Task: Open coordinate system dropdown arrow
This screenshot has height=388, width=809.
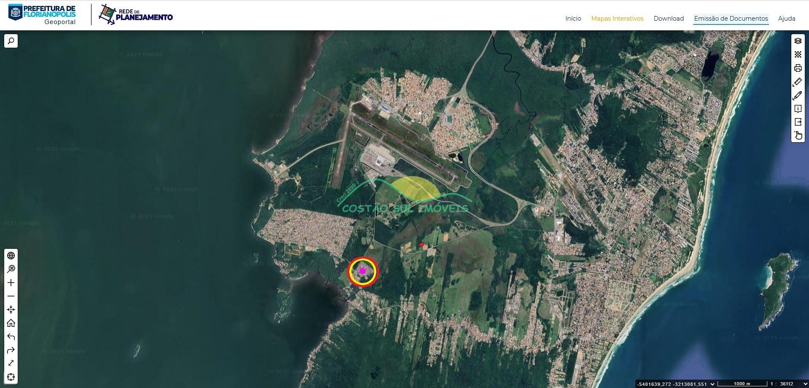Action: pos(713,384)
